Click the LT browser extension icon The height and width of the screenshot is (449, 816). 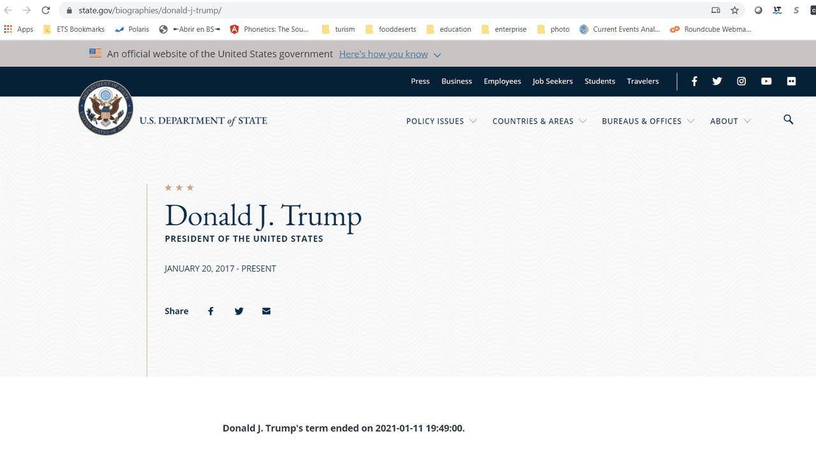coord(777,10)
